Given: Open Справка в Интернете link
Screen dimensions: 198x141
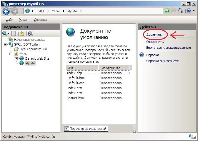Looking at the screenshot, I should tap(162, 61).
